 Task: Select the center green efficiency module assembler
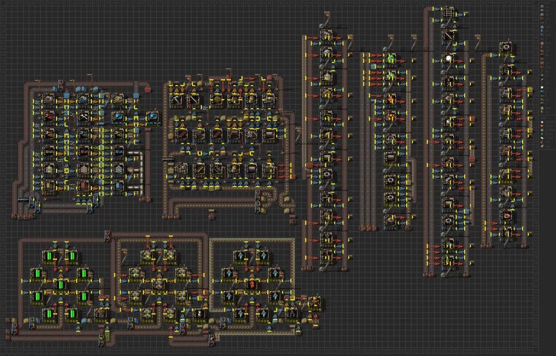click(x=60, y=285)
